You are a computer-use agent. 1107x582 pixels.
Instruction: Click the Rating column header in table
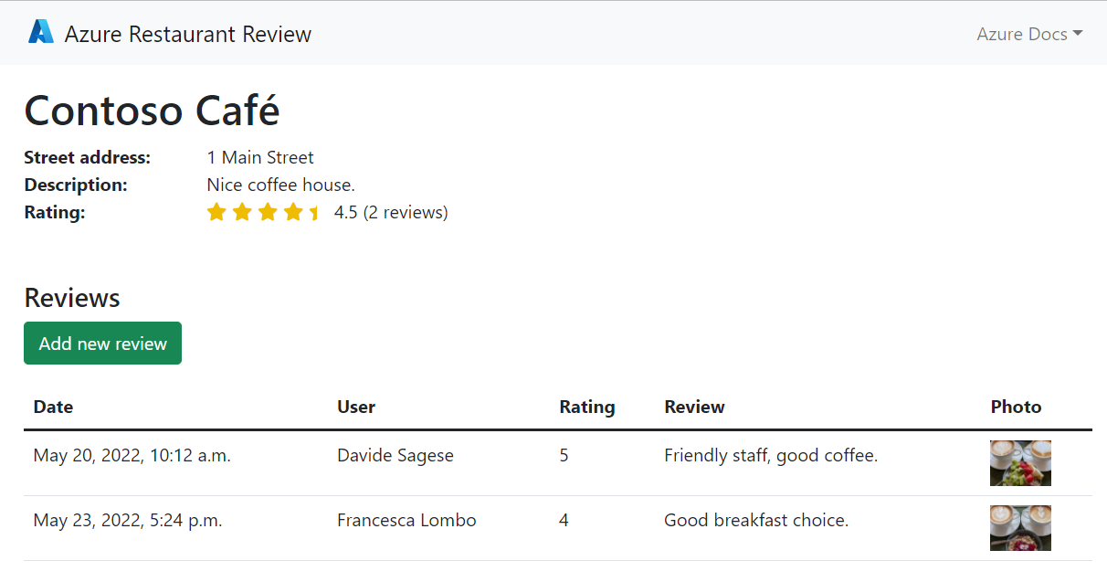pos(587,407)
